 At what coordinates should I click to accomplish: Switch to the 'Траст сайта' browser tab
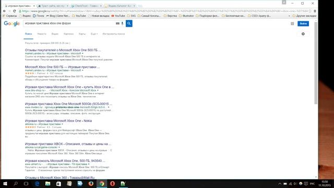(x=53, y=6)
